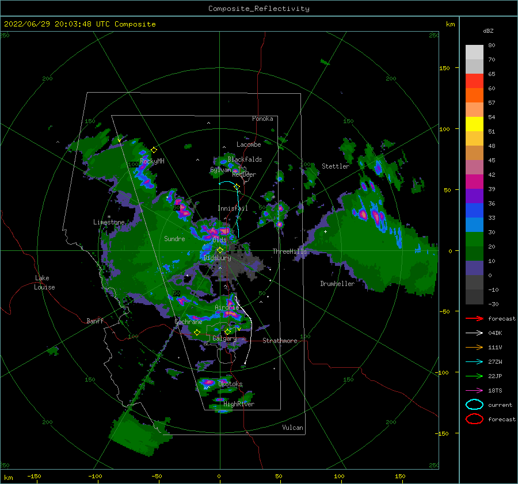Click the 54 dBZ yellow color swatch
518x484 pixels.
[x=474, y=124]
